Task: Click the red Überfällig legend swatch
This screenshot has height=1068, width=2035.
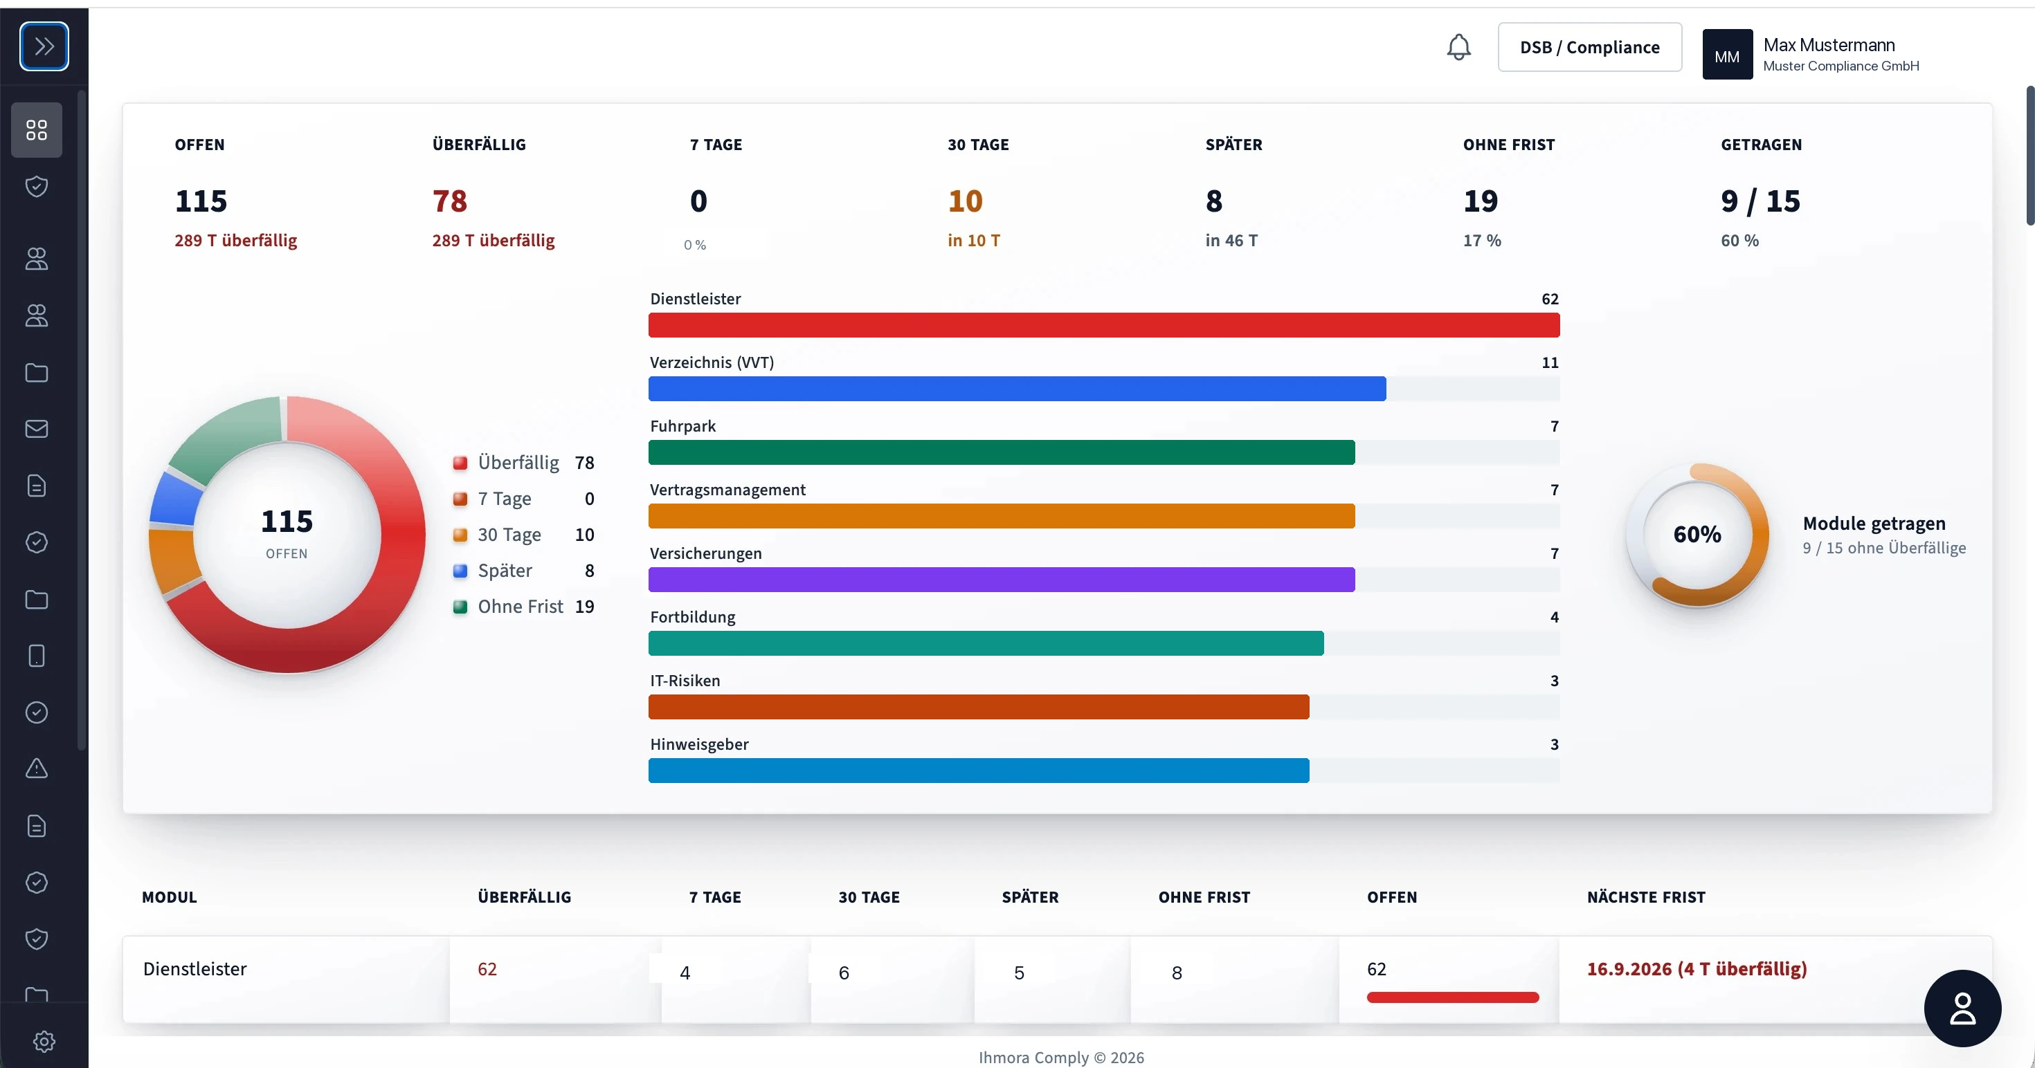Action: (x=460, y=463)
